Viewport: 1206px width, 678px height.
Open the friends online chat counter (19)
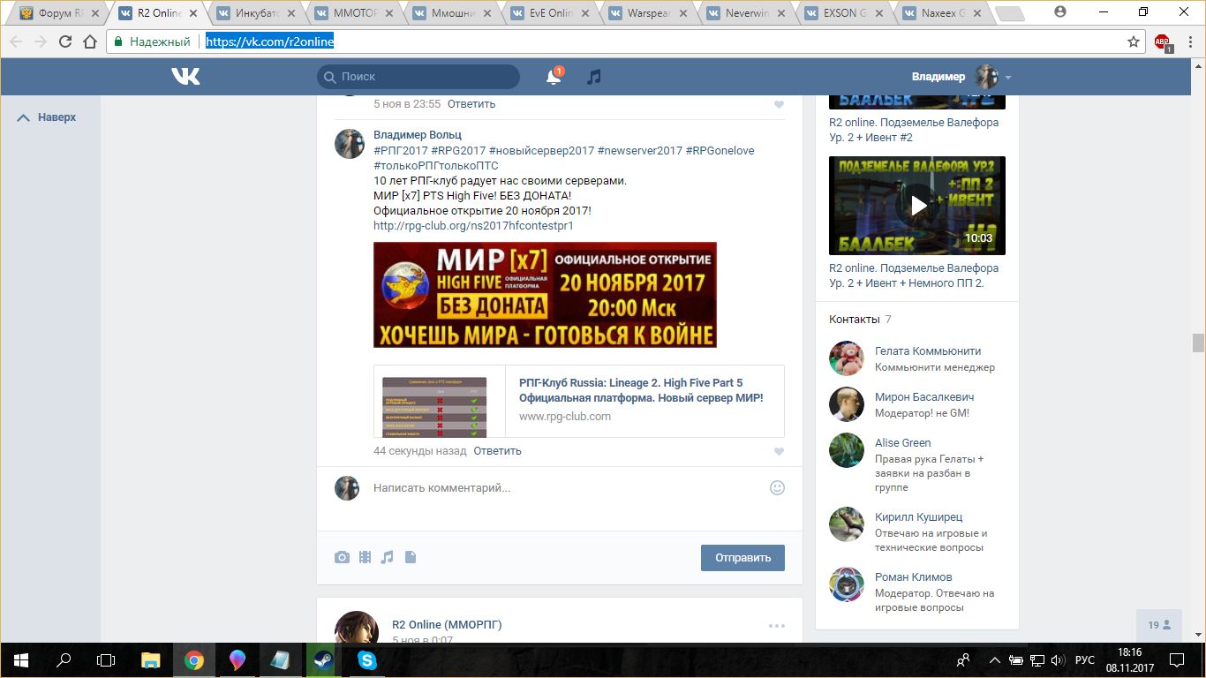click(x=1159, y=624)
